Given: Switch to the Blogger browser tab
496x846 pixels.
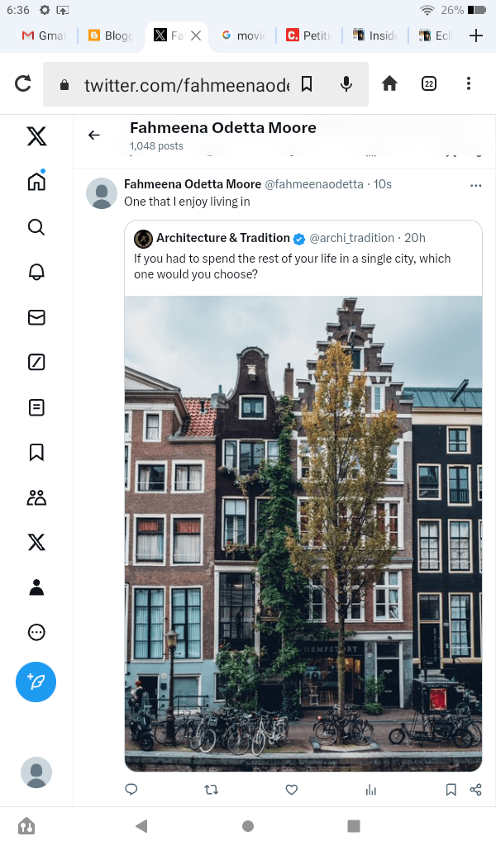Looking at the screenshot, I should (110, 36).
